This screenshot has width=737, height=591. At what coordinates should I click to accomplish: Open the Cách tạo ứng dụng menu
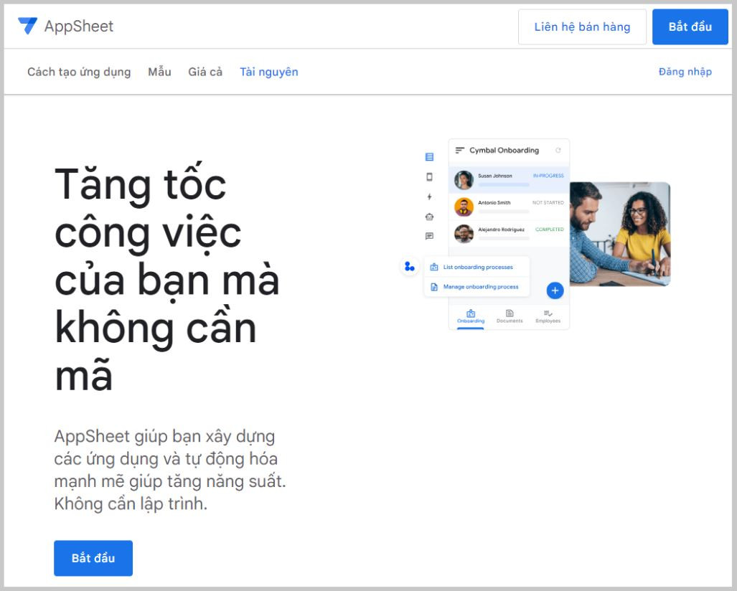coord(79,72)
